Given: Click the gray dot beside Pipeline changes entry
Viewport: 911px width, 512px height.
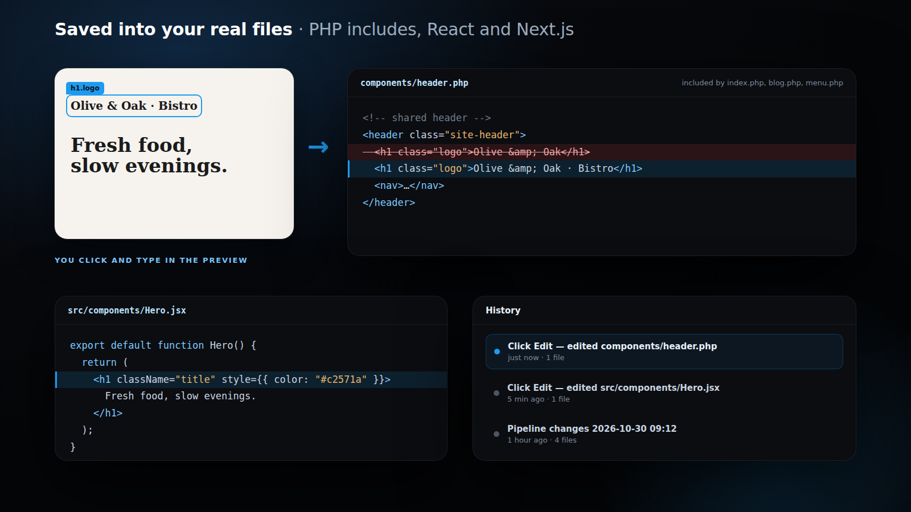Looking at the screenshot, I should pyautogui.click(x=496, y=434).
